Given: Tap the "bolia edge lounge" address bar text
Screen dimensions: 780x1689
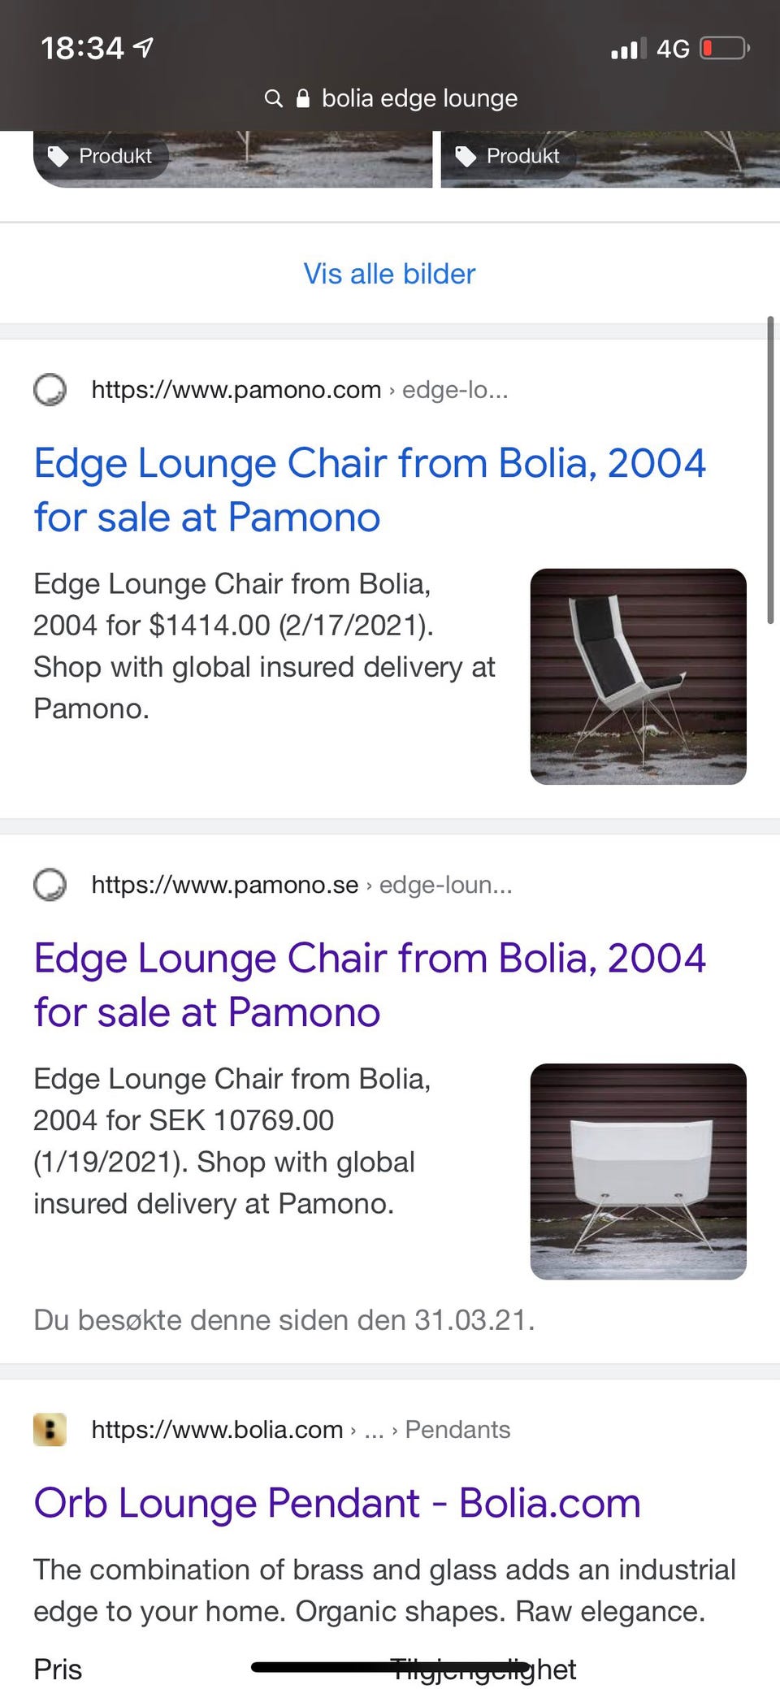Looking at the screenshot, I should [419, 99].
